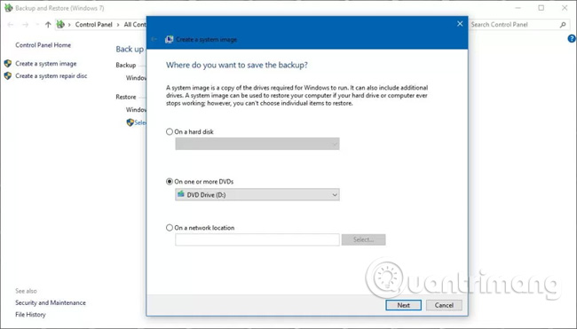This screenshot has height=329, width=577.
Task: Click shield icon beside Create a system image
Action: [8, 64]
